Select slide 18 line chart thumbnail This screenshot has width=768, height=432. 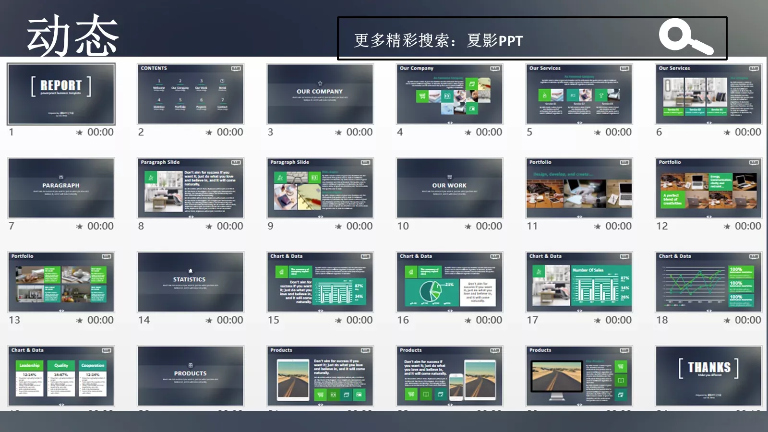(708, 282)
